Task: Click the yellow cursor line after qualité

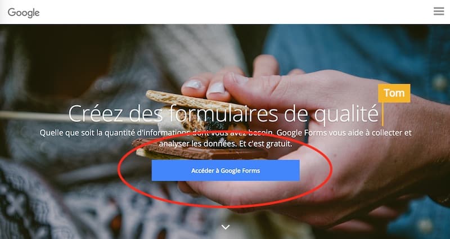Action: (382, 114)
